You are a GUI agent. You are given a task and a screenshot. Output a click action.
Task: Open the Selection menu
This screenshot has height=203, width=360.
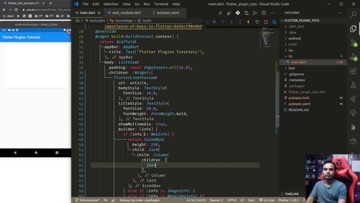[111, 4]
